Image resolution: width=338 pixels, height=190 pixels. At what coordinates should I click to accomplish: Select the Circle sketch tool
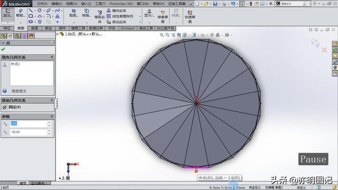(40, 11)
